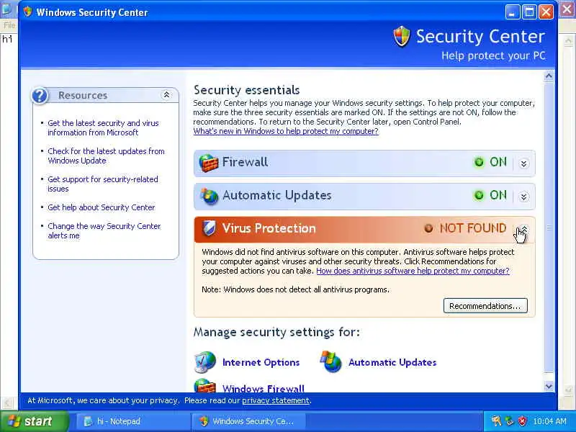Click the Security Center vertical scrollbar thumb
The image size is (576, 432).
(x=549, y=227)
